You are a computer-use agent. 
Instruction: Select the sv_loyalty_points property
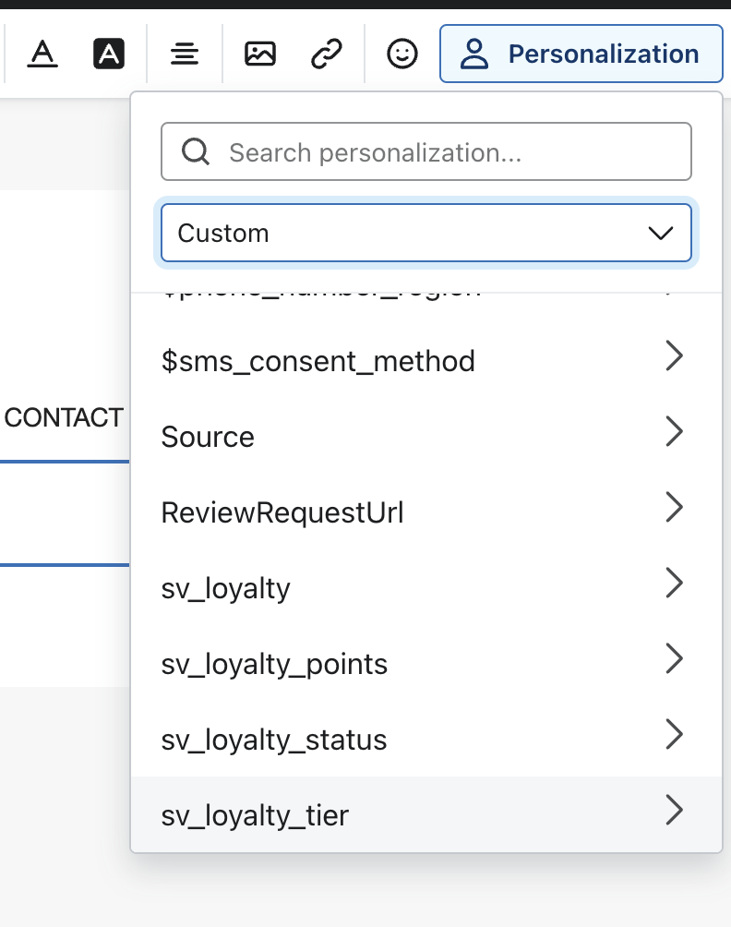coord(274,664)
